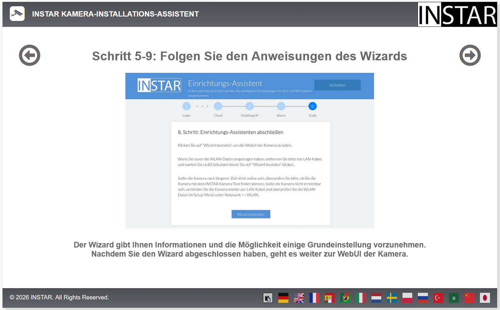This screenshot has width=500, height=310.
Task: Switch to Italian via the flag
Action: 361,298
